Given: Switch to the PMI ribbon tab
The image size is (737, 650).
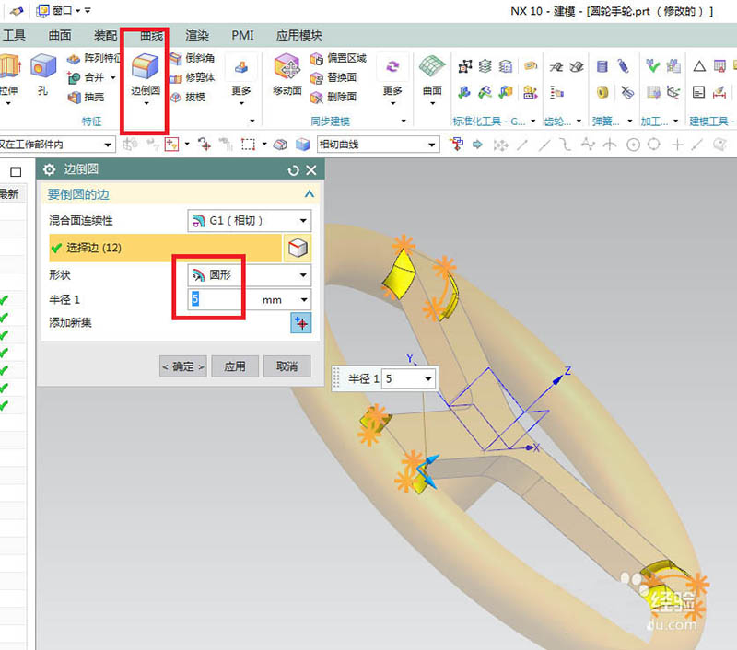Looking at the screenshot, I should click(242, 35).
